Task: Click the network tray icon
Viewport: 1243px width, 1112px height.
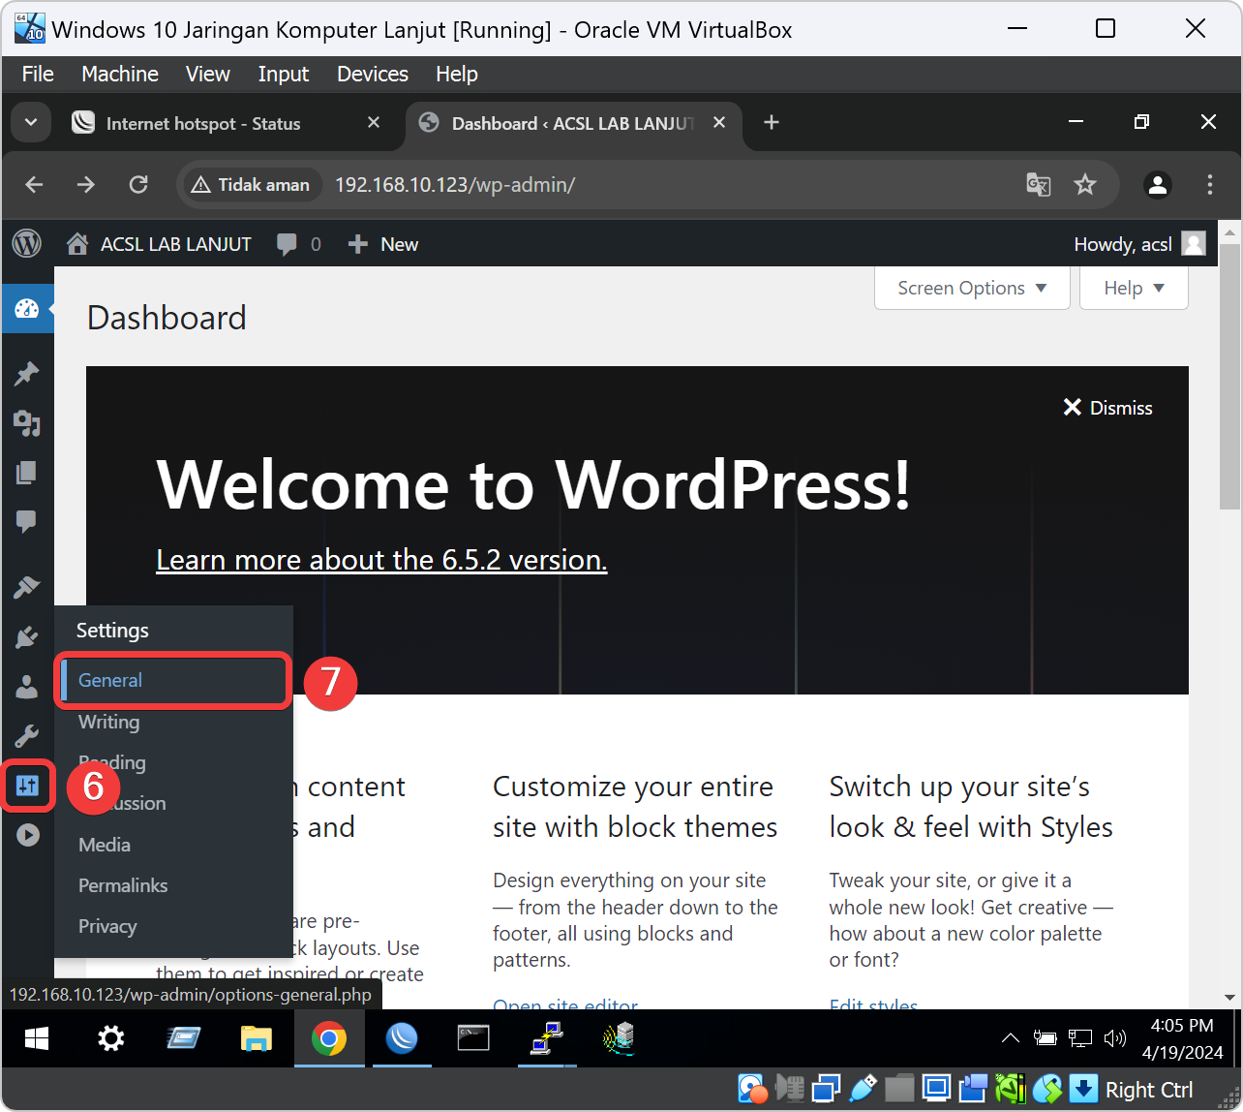Action: click(1080, 1038)
